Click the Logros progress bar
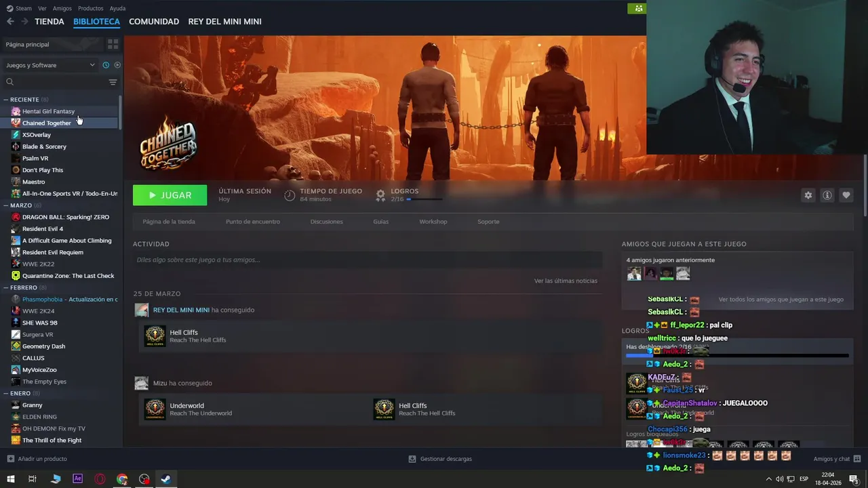Screen dimensions: 868x488 click(x=424, y=199)
